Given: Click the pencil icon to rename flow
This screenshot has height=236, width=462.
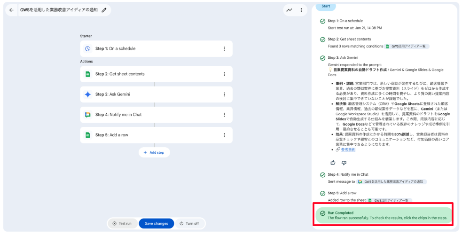Looking at the screenshot, I should click(x=104, y=10).
